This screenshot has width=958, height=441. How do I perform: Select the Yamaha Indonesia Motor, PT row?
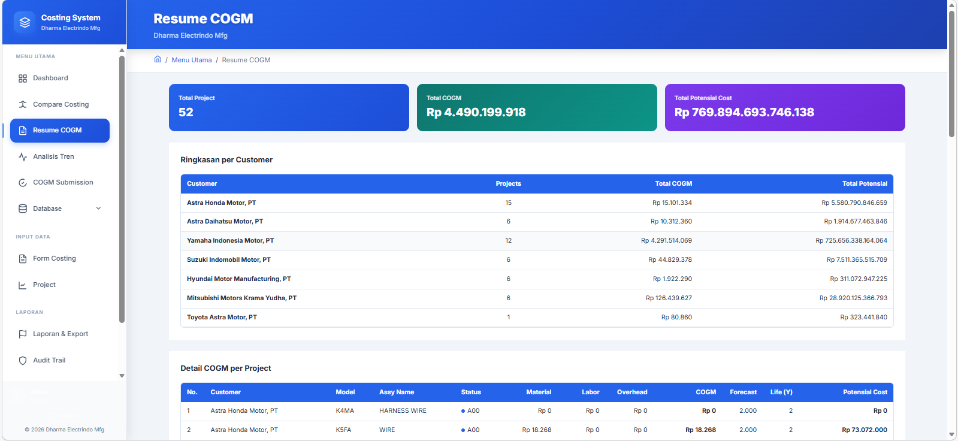point(537,241)
